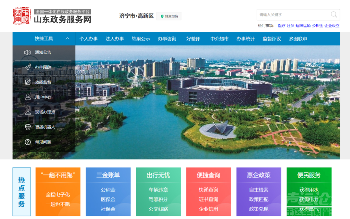Click the search magnifier icon

pyautogui.click(x=334, y=15)
